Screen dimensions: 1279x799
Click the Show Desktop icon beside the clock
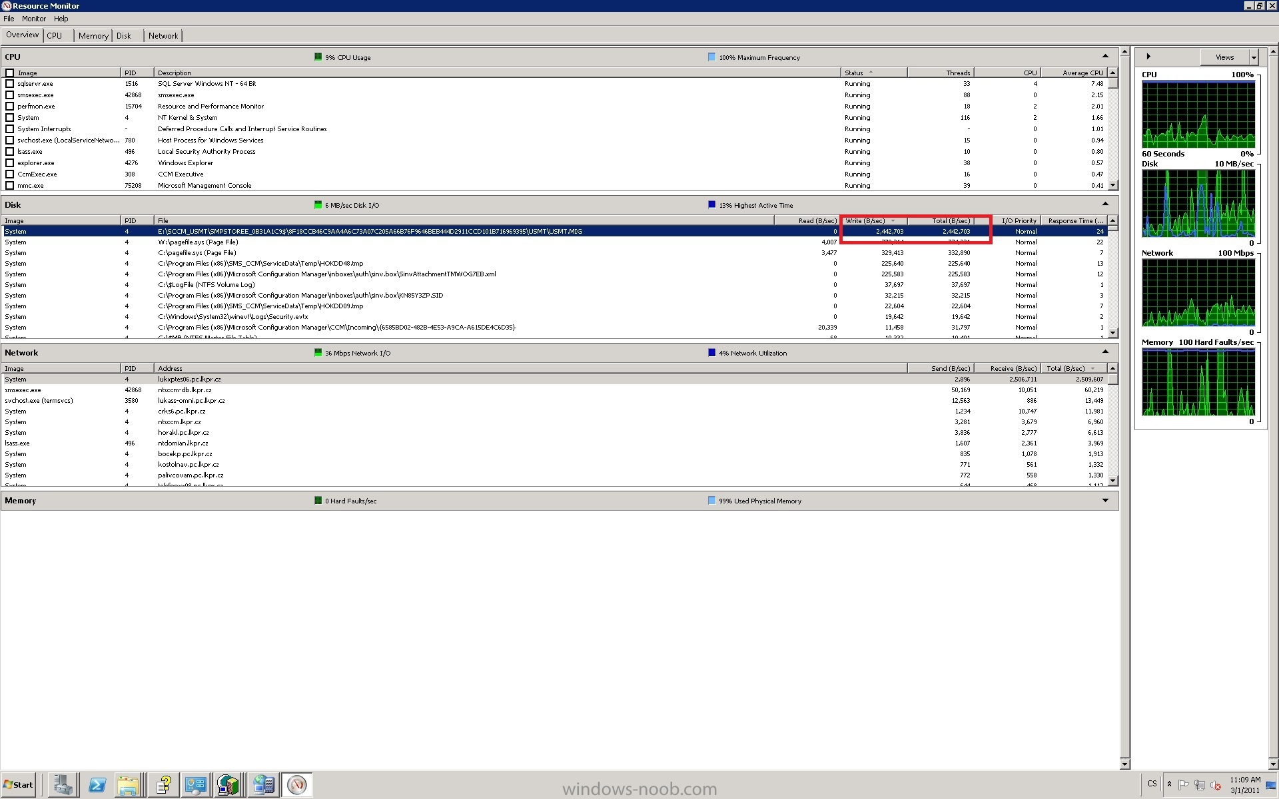click(x=1272, y=784)
